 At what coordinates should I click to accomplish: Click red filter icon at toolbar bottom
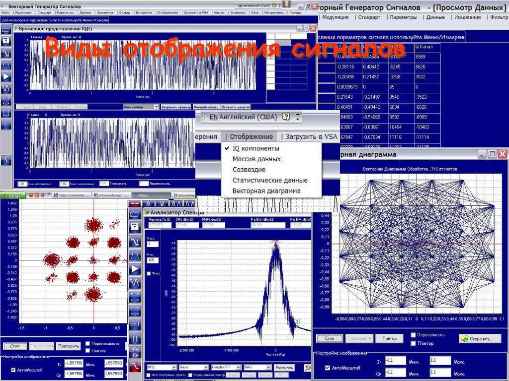[135, 367]
